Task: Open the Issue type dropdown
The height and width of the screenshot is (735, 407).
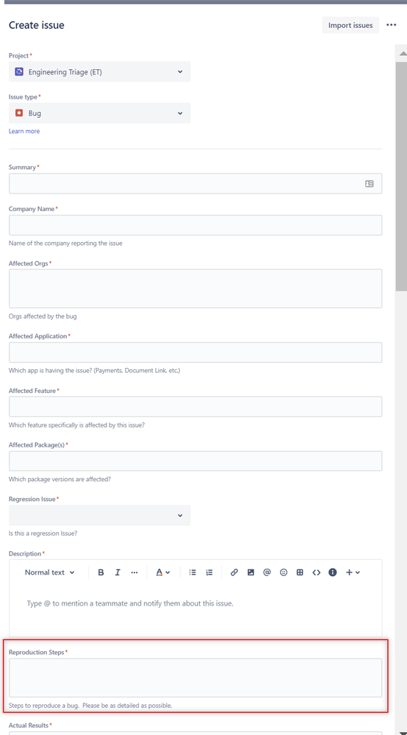Action: 100,113
